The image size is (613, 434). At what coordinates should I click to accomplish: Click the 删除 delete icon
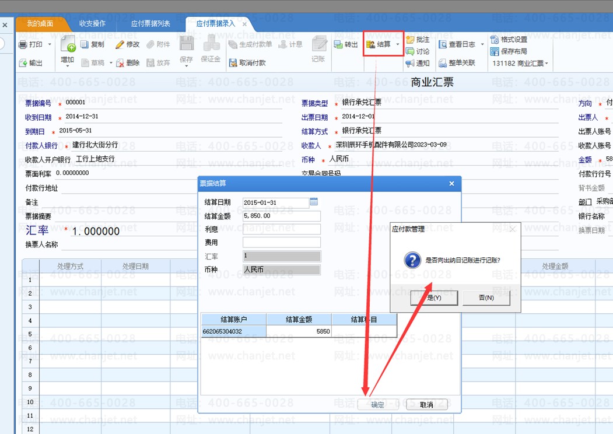point(120,62)
